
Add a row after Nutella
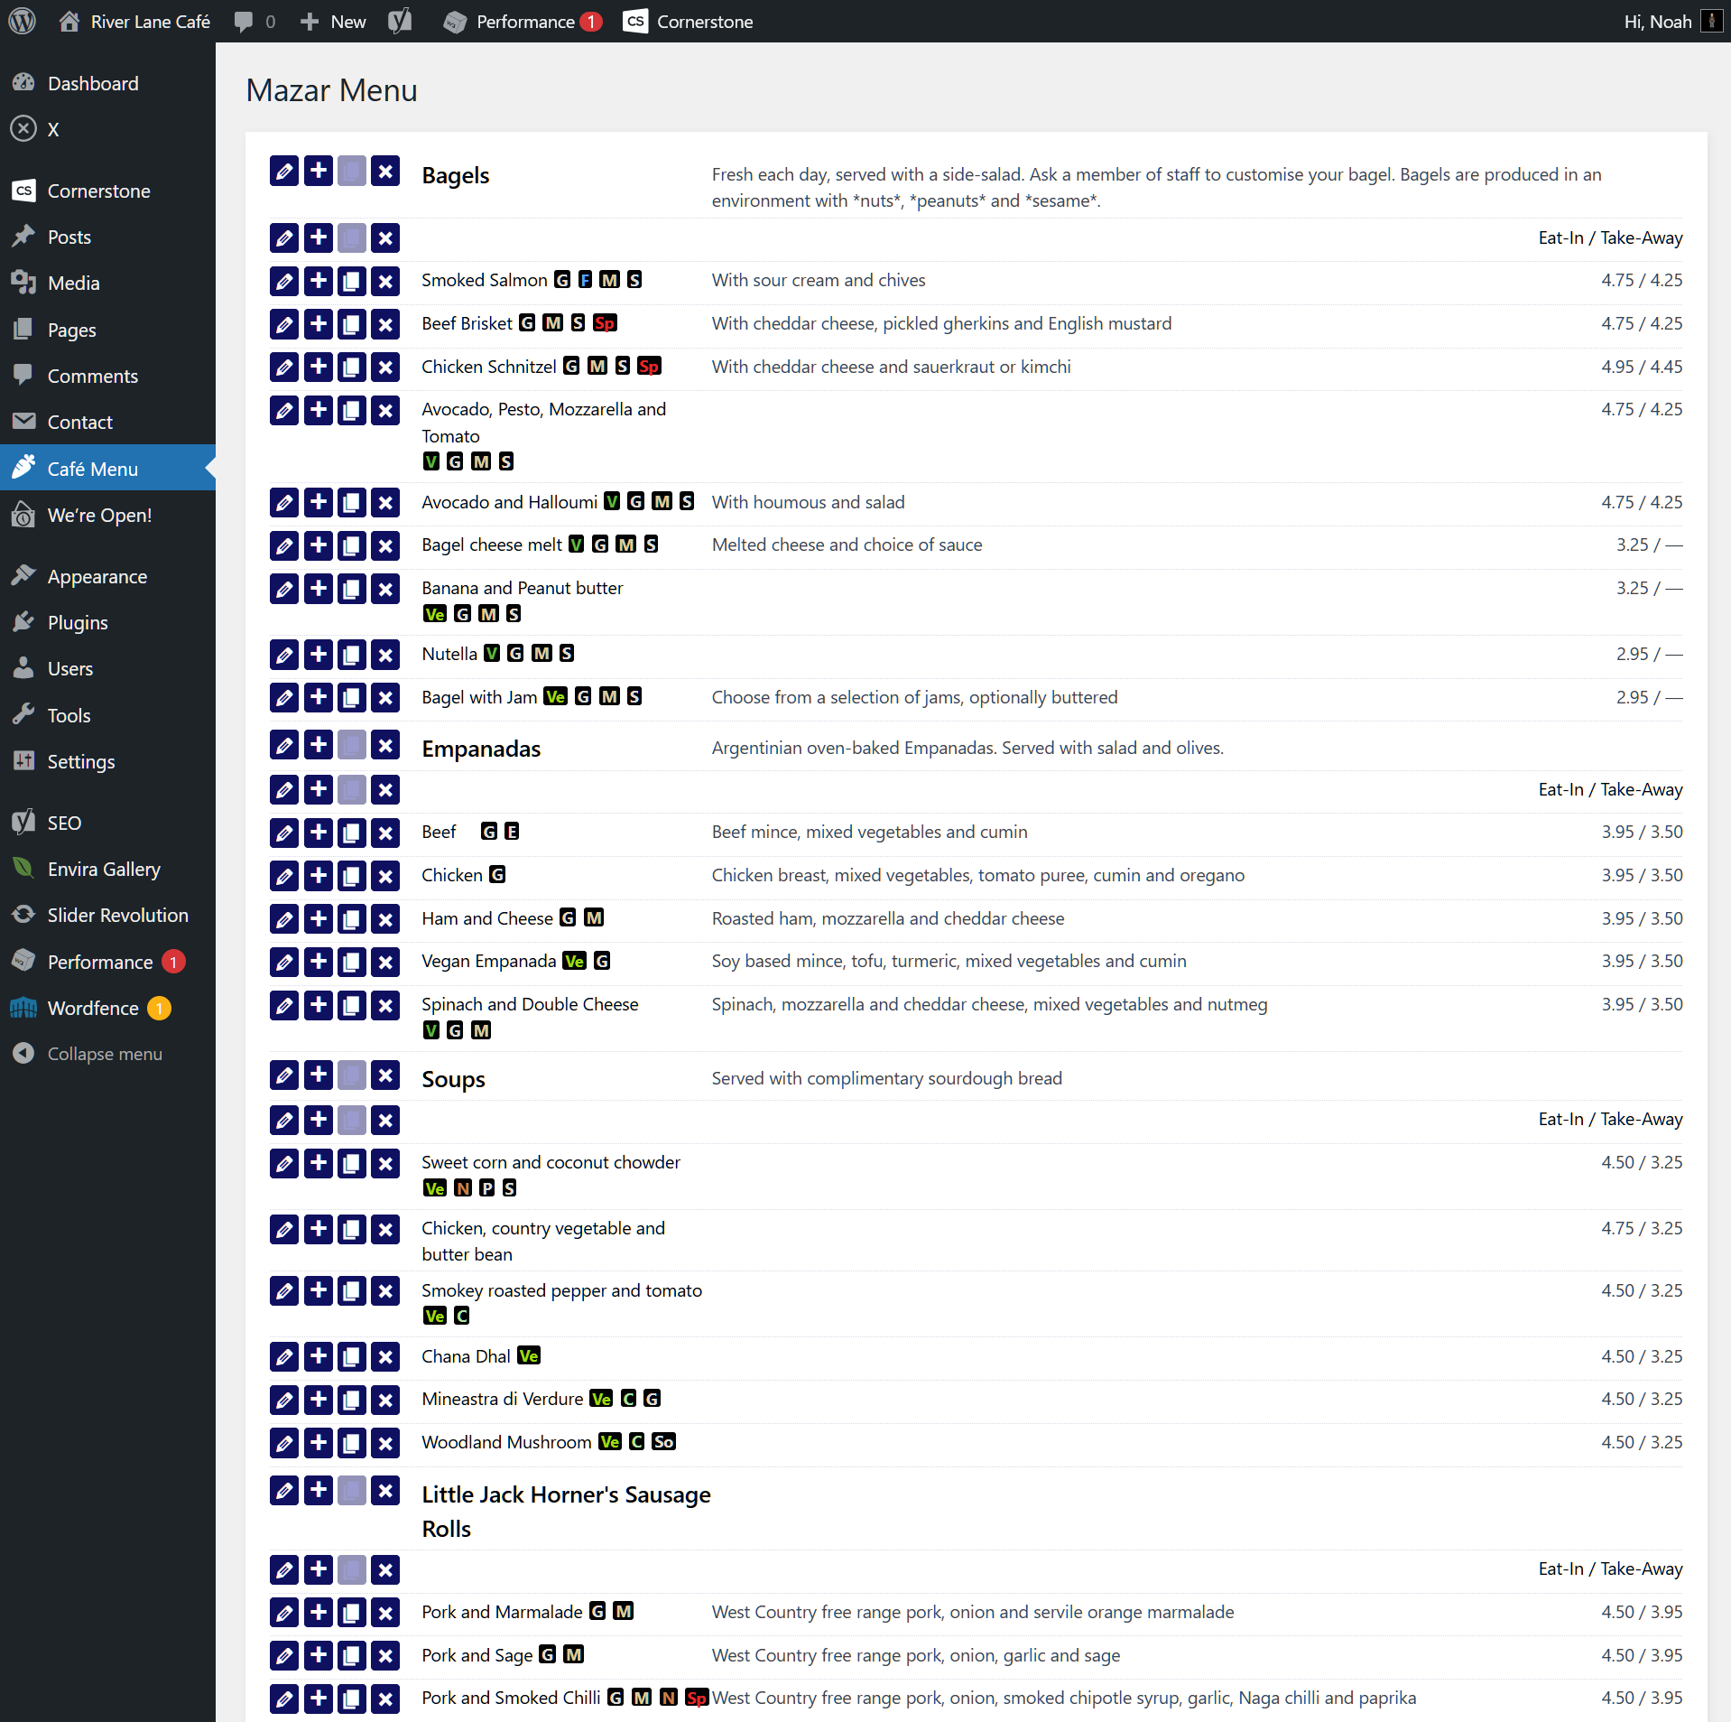[319, 655]
